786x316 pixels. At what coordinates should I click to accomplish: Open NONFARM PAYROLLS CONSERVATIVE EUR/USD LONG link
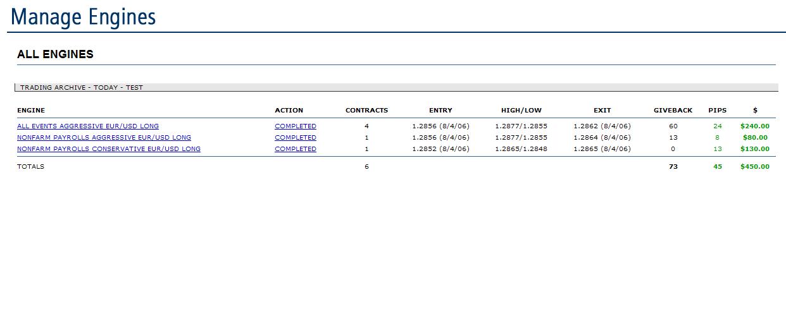[x=109, y=149]
